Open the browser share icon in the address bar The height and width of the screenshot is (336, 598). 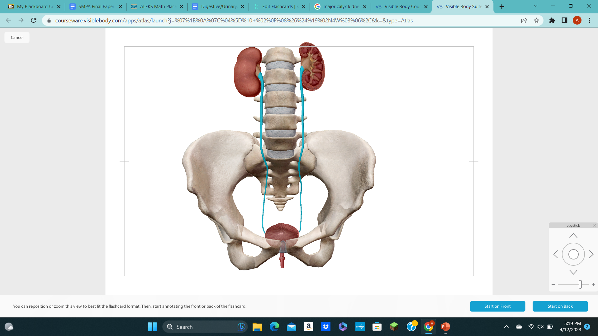[524, 21]
